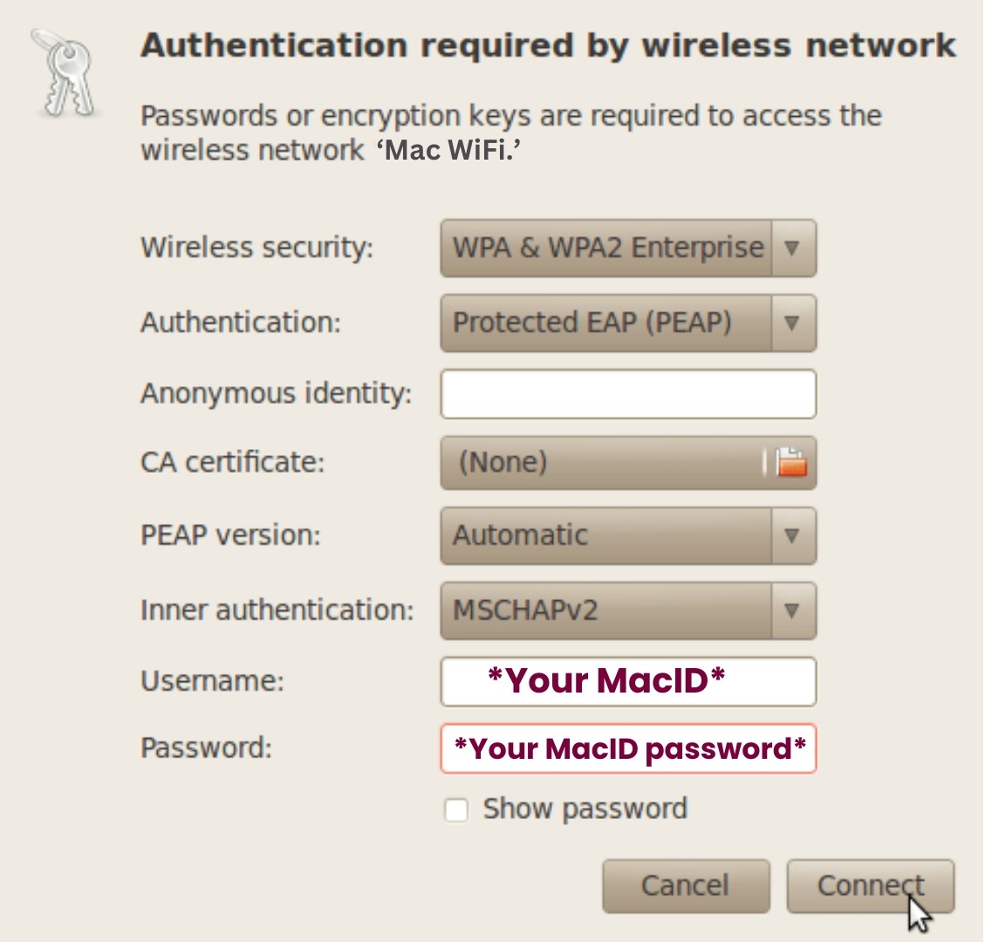Viewport: 985px width, 942px height.
Task: Click the "Authentication required by wireless network" title
Action: (x=548, y=45)
